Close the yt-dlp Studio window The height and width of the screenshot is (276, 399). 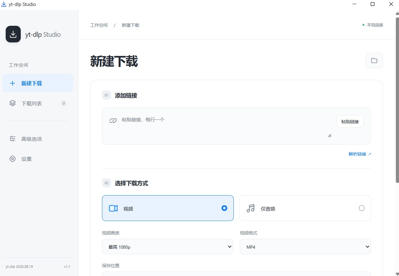point(391,4)
